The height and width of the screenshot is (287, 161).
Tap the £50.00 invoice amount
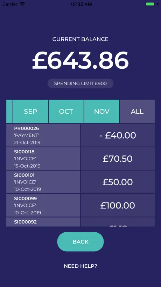pyautogui.click(x=118, y=182)
